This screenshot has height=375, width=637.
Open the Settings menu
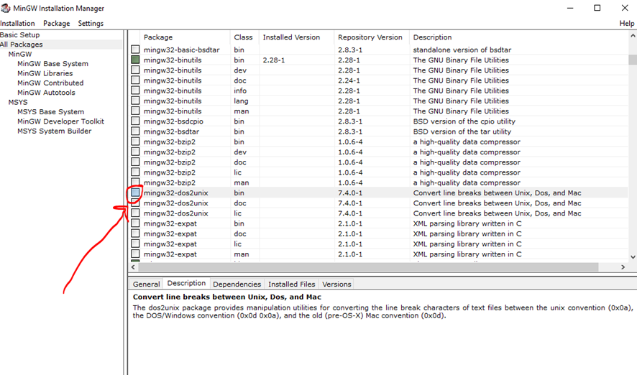tap(91, 24)
